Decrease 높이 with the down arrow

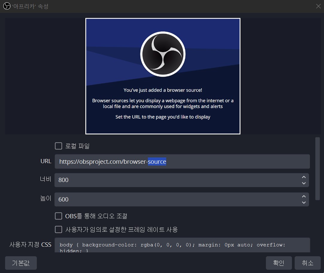coord(304,202)
